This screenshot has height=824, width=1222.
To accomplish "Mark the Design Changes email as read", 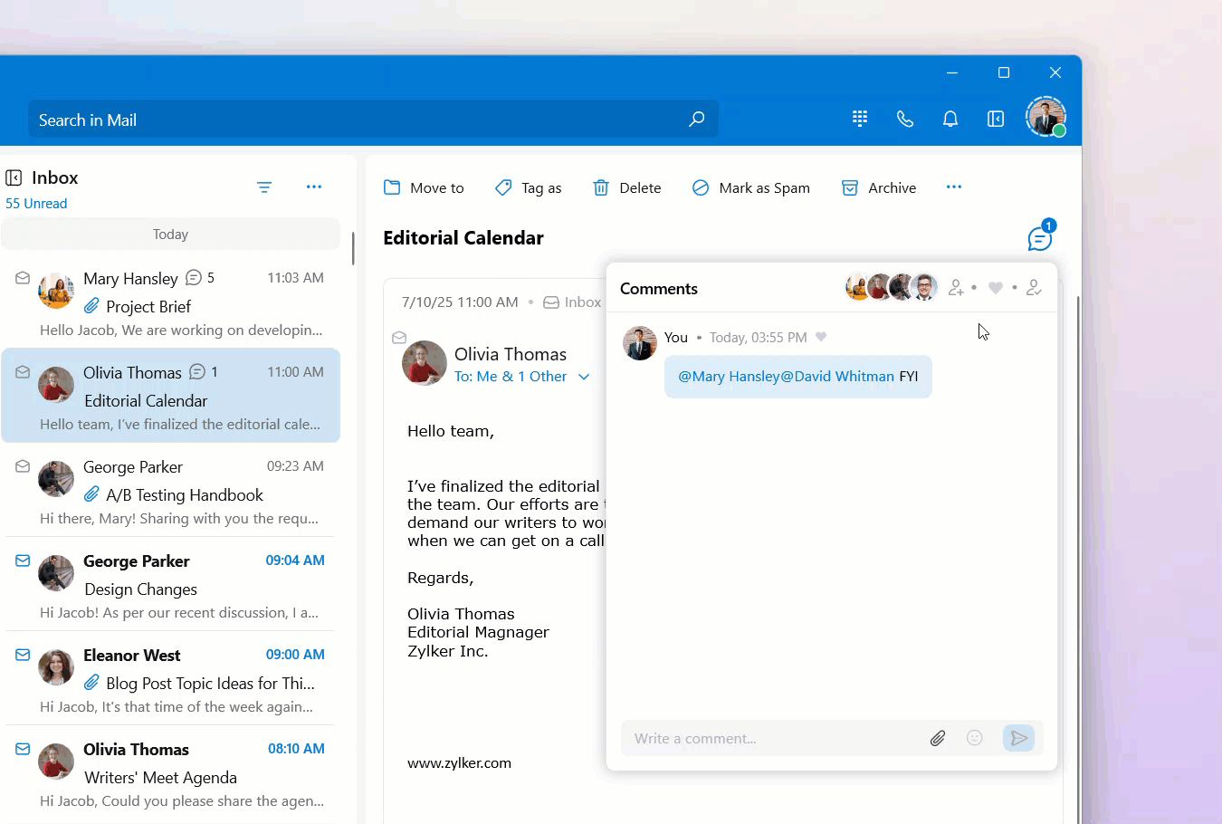I will [23, 561].
